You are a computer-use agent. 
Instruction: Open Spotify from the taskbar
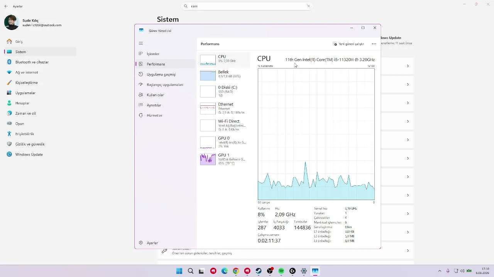click(x=281, y=271)
